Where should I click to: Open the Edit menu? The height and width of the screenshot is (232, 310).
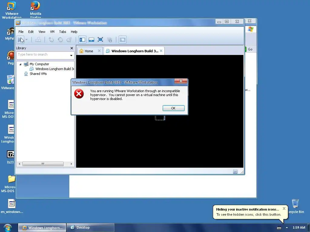click(x=31, y=32)
